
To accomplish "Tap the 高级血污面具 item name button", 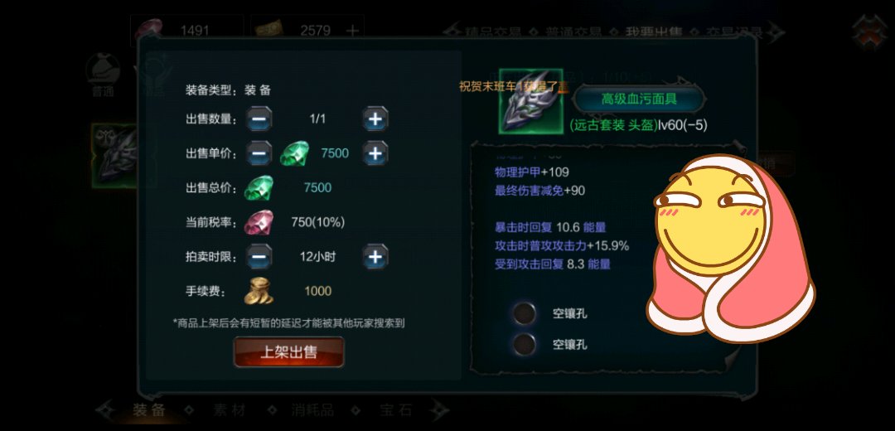I will coord(639,99).
